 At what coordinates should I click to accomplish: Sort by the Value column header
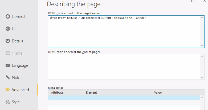point(158,93)
